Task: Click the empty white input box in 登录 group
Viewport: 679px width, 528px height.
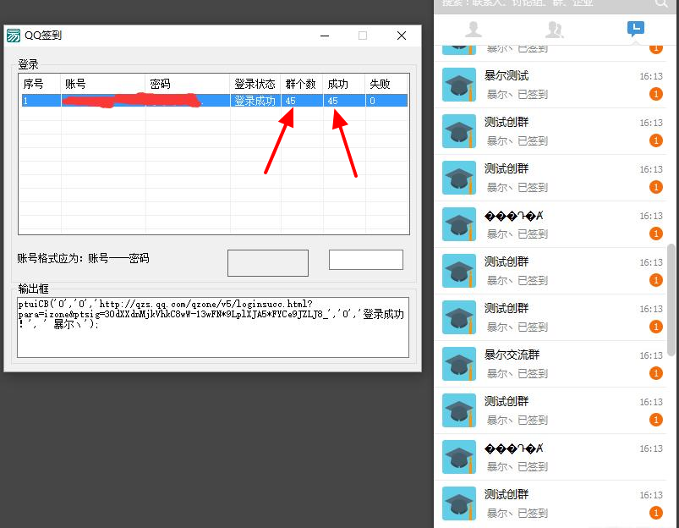Action: tap(366, 260)
